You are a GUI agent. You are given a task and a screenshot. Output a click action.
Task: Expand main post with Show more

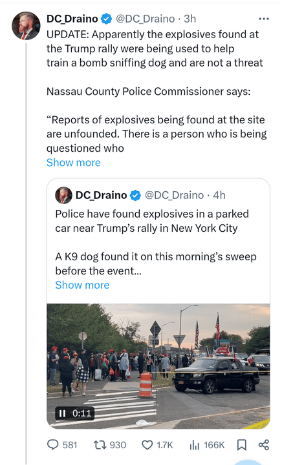pyautogui.click(x=74, y=163)
